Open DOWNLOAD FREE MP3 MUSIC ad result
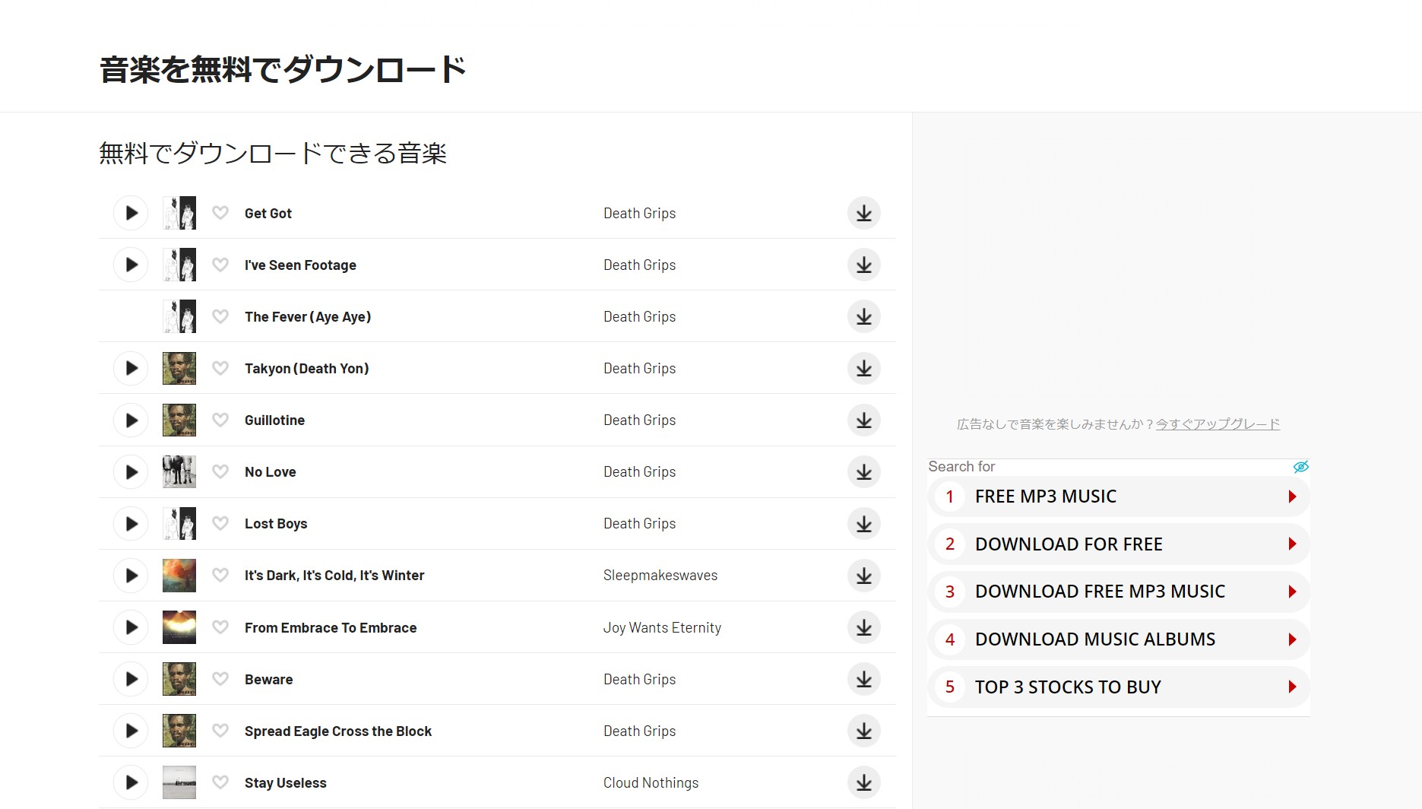Viewport: 1422px width, 809px height. pos(1118,592)
